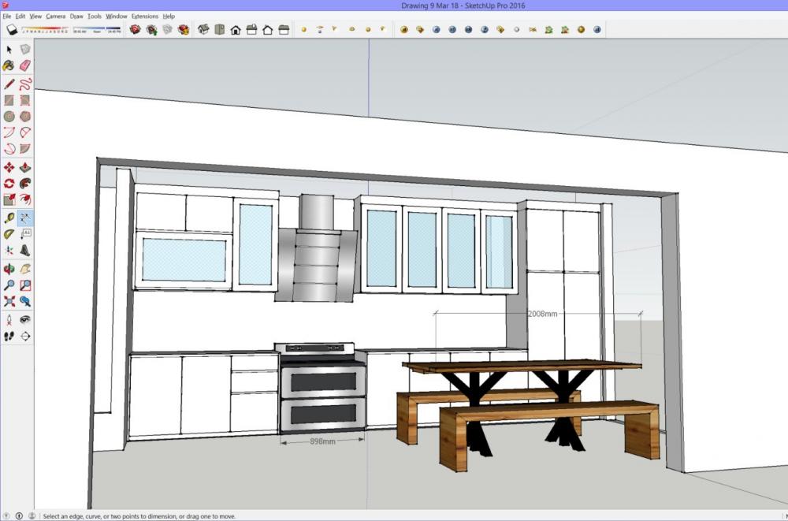Adjust the shadow time of day slider
This screenshot has width=788, height=521.
point(98,30)
